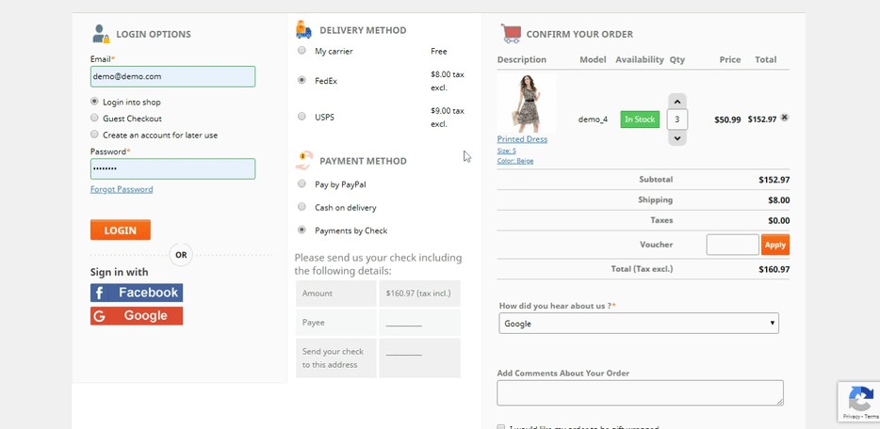
Task: Apply the voucher code
Action: [775, 245]
